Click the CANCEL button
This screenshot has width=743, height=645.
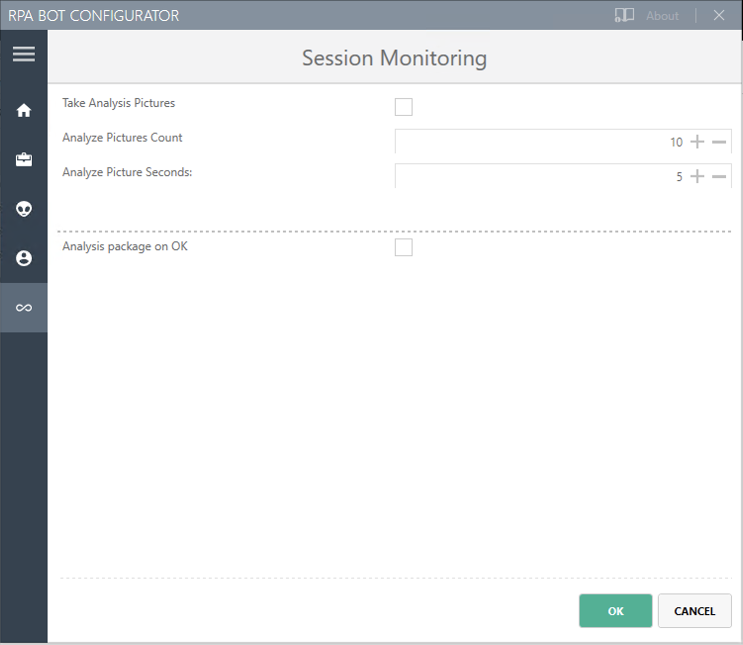coord(695,611)
